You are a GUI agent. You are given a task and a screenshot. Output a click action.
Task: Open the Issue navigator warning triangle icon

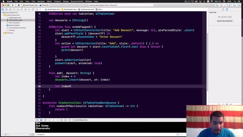point(18,10)
